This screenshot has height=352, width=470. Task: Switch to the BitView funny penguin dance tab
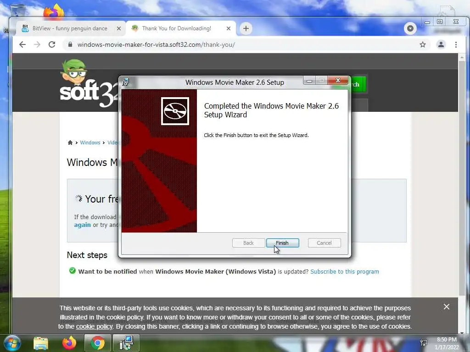pyautogui.click(x=70, y=28)
